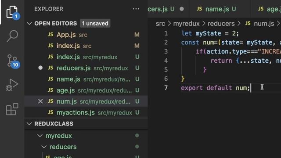Click the src breadcrumb
Screen dimensions: 281x158
click(x=160, y=23)
